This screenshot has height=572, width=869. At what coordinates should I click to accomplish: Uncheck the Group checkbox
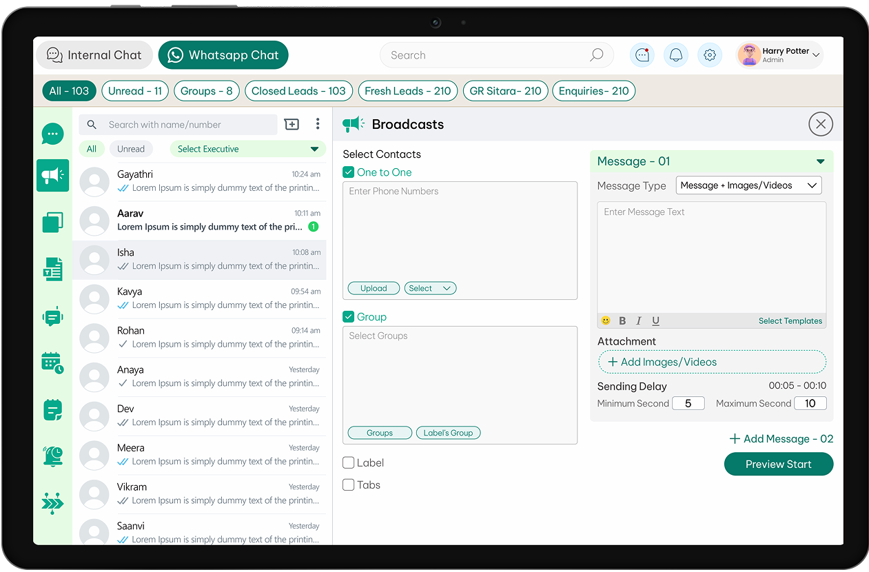[349, 317]
